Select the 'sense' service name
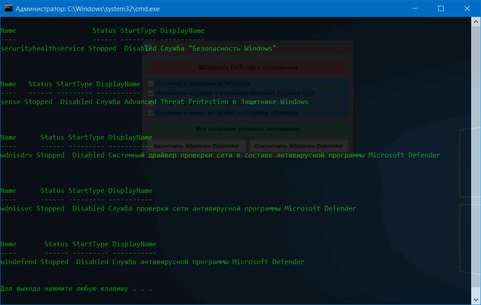The height and width of the screenshot is (305, 481). 11,102
